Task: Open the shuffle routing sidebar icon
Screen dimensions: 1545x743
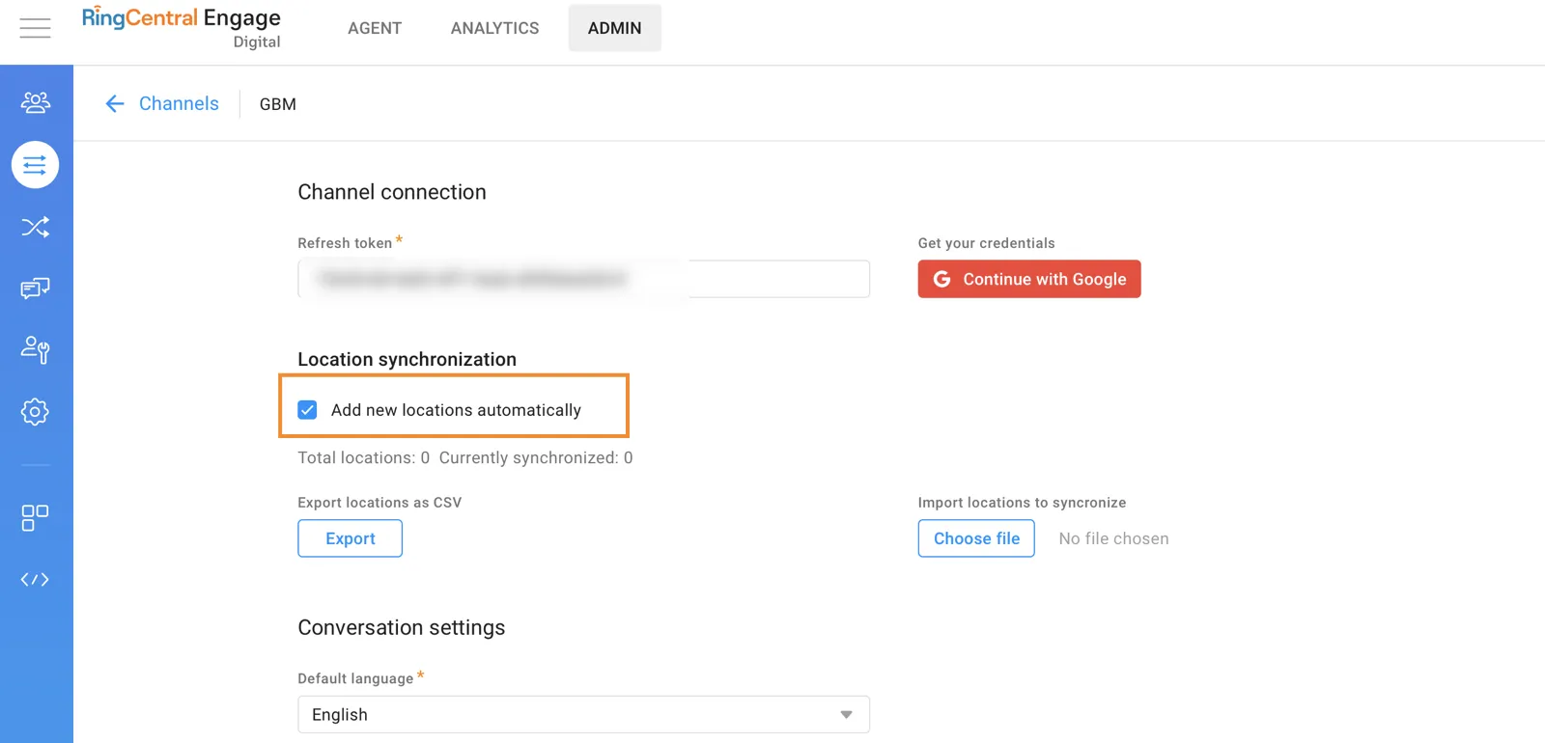Action: coord(35,227)
